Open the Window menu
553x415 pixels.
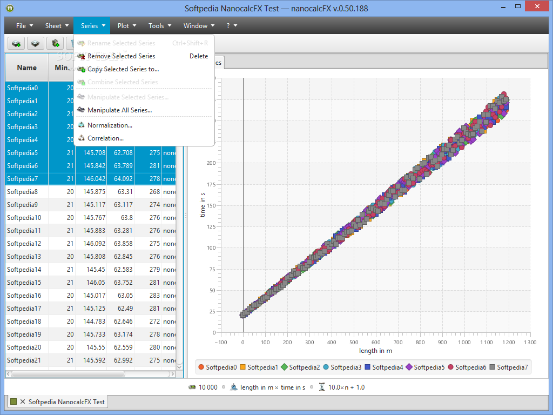(199, 26)
